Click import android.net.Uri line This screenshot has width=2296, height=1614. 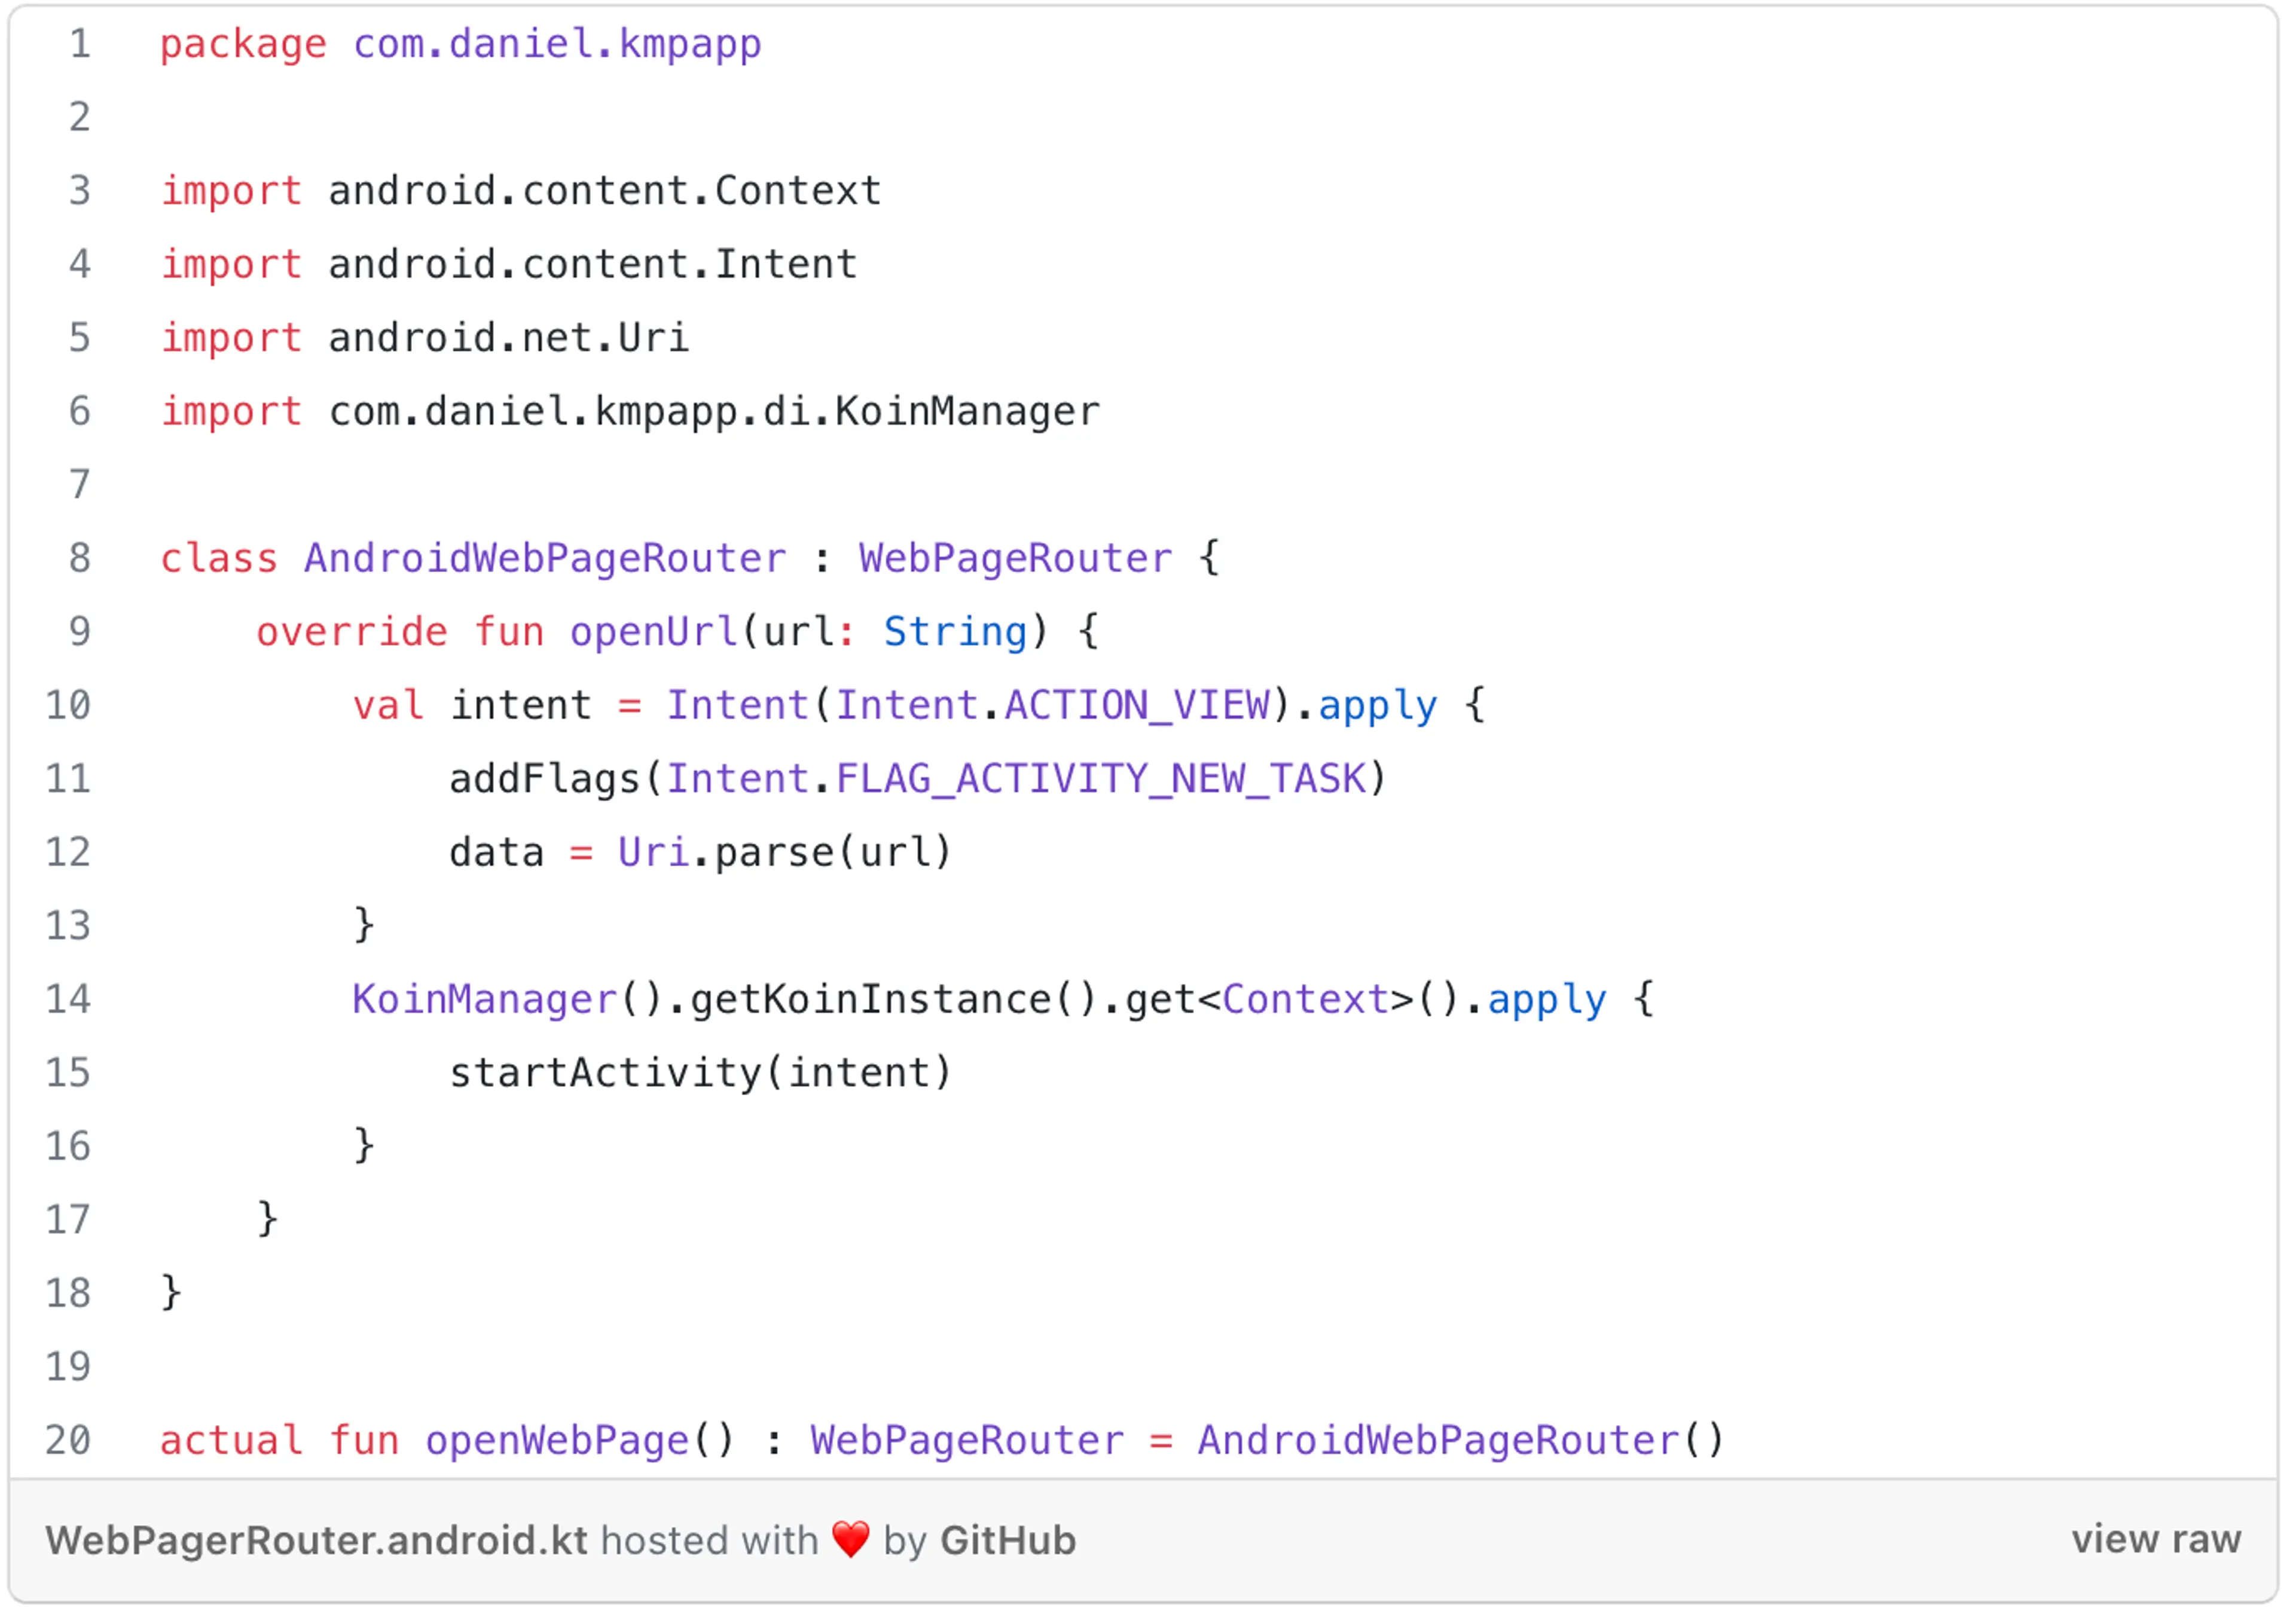coord(425,338)
